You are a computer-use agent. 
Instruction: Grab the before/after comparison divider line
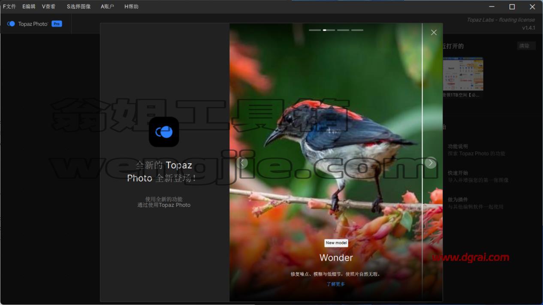pyautogui.click(x=422, y=162)
